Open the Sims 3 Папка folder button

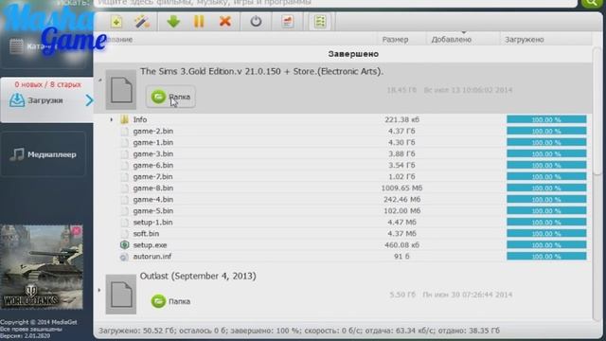click(x=170, y=97)
